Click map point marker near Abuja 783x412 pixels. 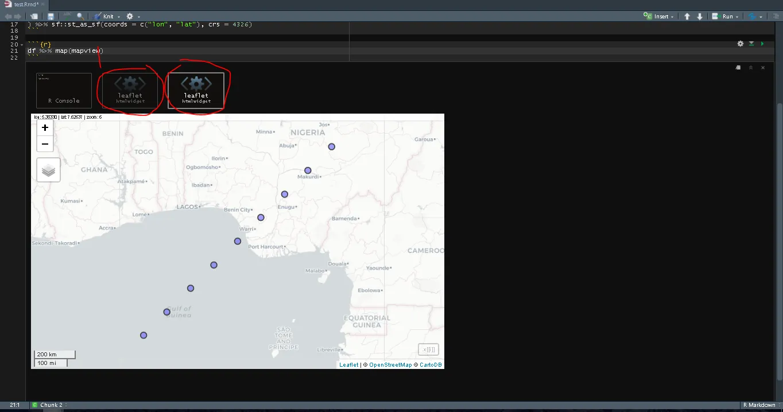[331, 147]
